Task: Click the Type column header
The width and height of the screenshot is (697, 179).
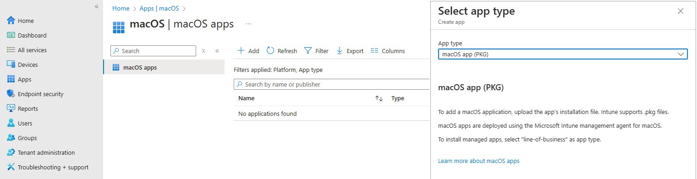Action: (x=398, y=98)
